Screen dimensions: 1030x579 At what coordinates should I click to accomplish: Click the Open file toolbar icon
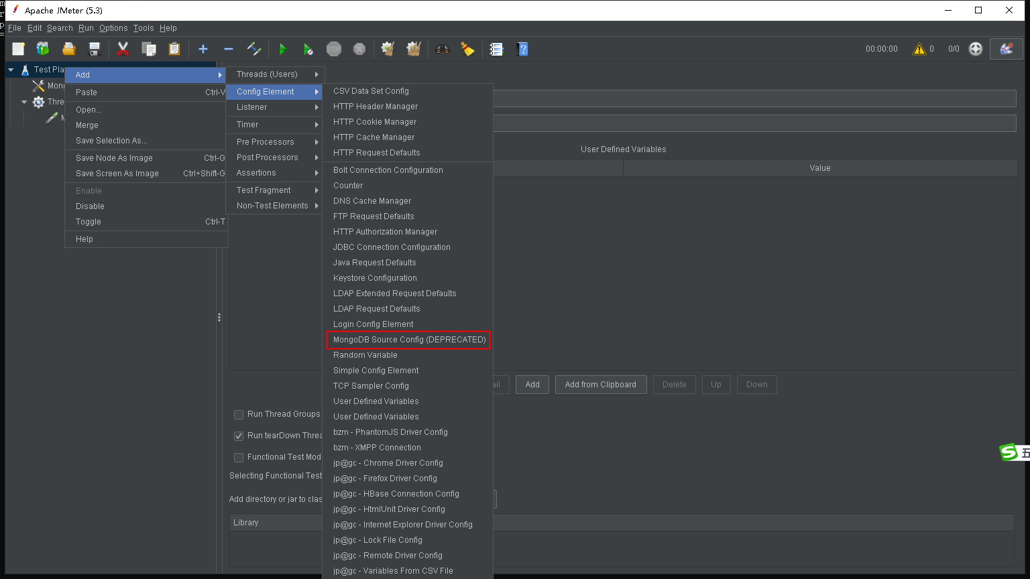[68, 49]
